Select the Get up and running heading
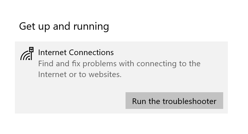248x134 pixels. [x=64, y=26]
